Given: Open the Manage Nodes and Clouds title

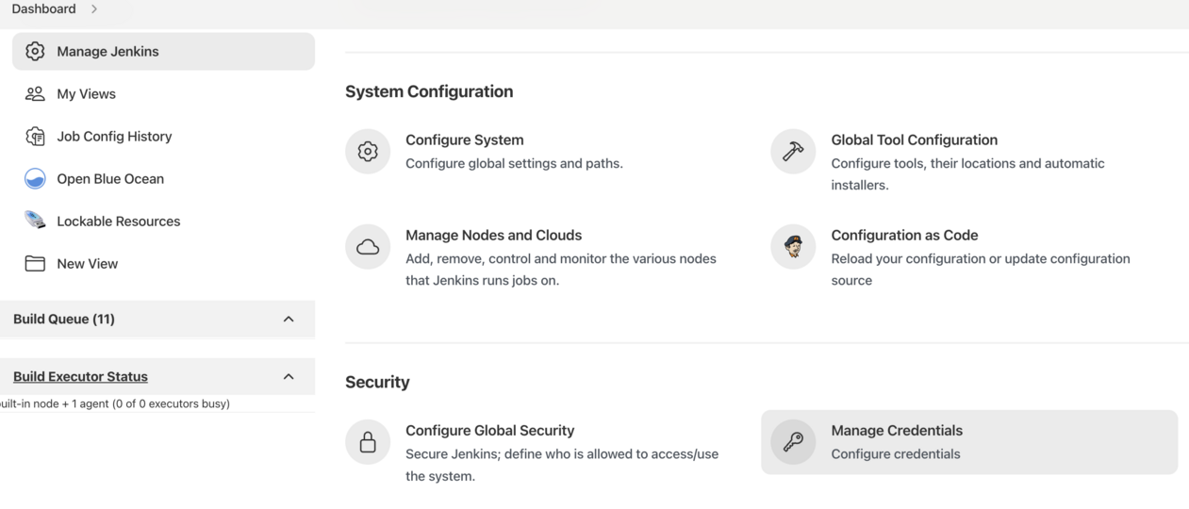Looking at the screenshot, I should click(493, 235).
